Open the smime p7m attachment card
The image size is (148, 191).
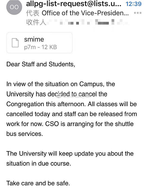point(39,43)
